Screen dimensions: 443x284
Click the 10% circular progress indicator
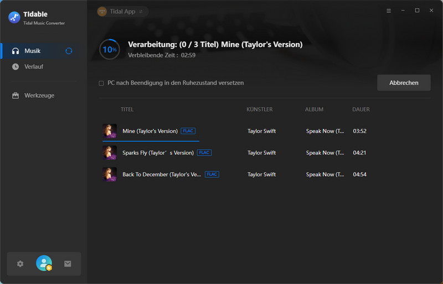(x=110, y=50)
